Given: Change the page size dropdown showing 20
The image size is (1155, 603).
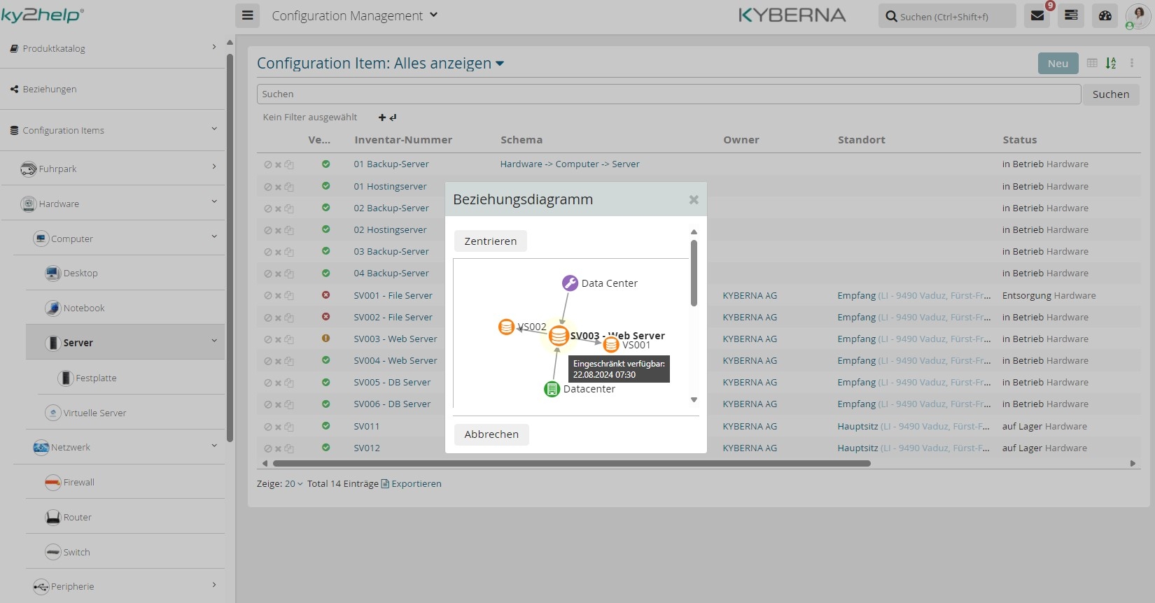Looking at the screenshot, I should tap(294, 484).
